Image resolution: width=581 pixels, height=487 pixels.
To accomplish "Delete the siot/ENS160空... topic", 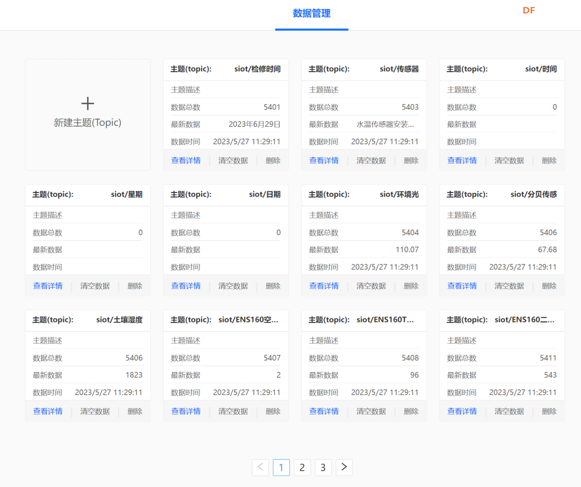I will click(x=273, y=411).
